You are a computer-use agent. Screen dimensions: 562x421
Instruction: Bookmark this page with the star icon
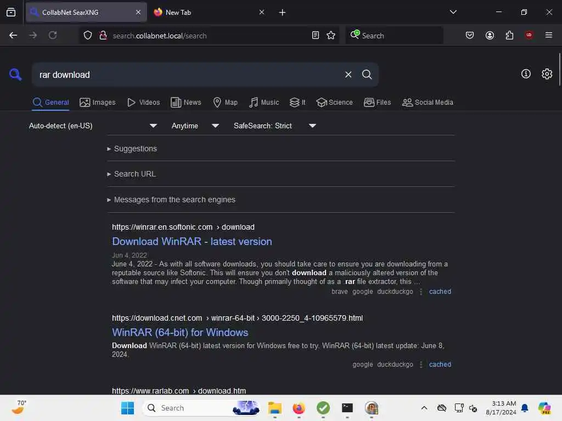[331, 35]
